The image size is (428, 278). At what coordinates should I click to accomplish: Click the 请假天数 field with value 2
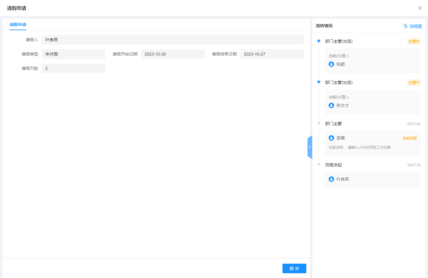point(73,68)
